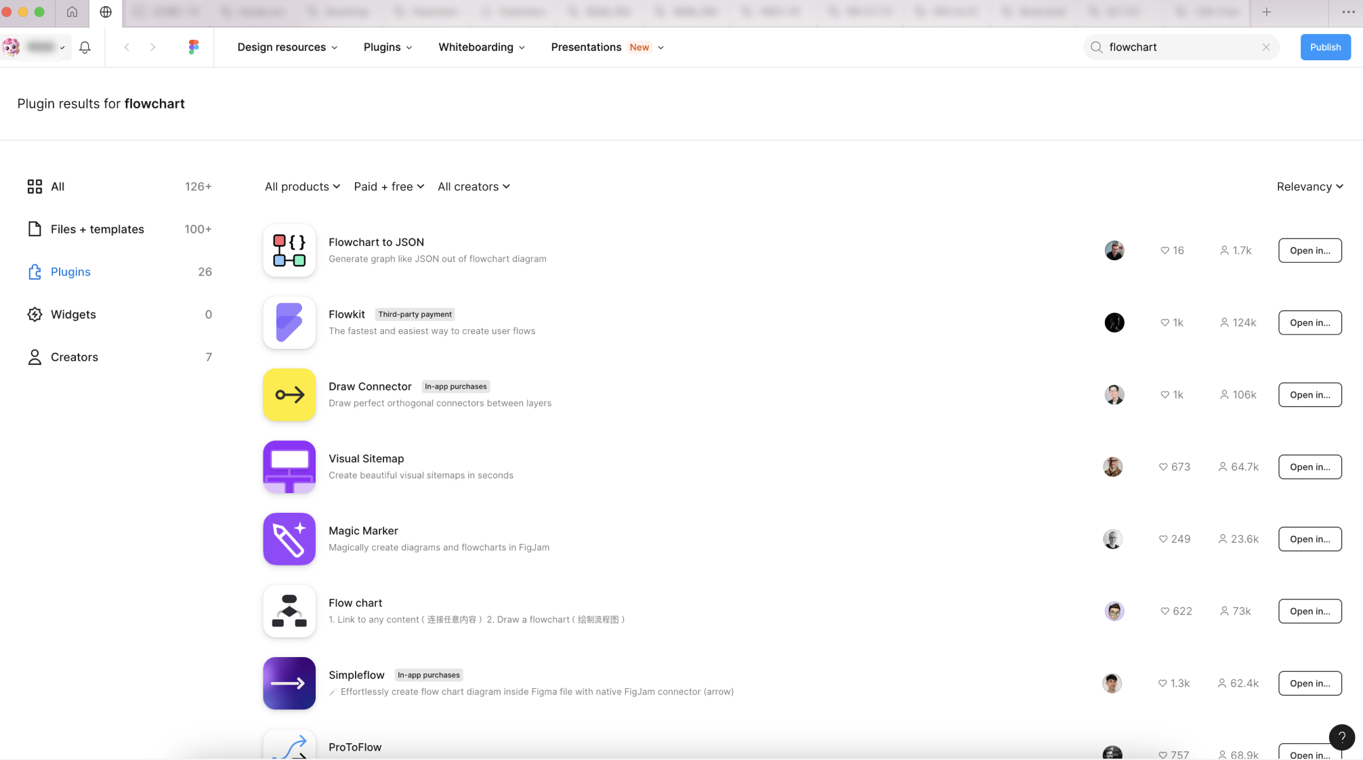Screen dimensions: 1363x760
Task: Open the Figma logo home icon
Action: point(194,47)
